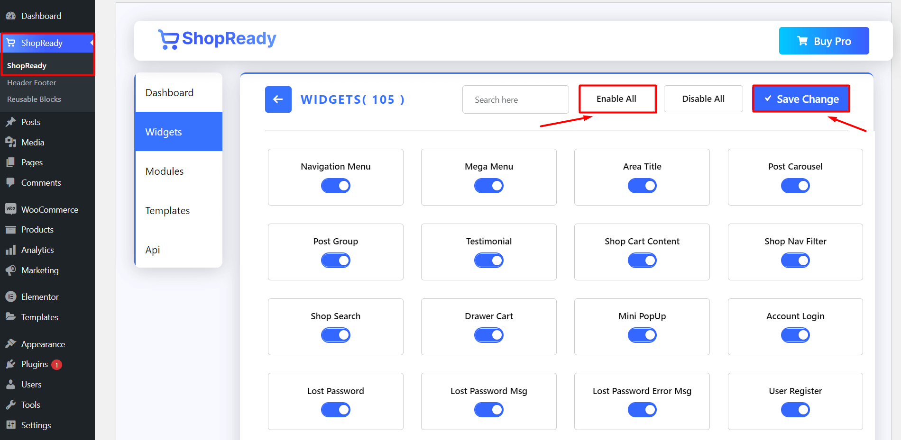Click the Media icon in sidebar
This screenshot has width=901, height=440.
point(10,142)
